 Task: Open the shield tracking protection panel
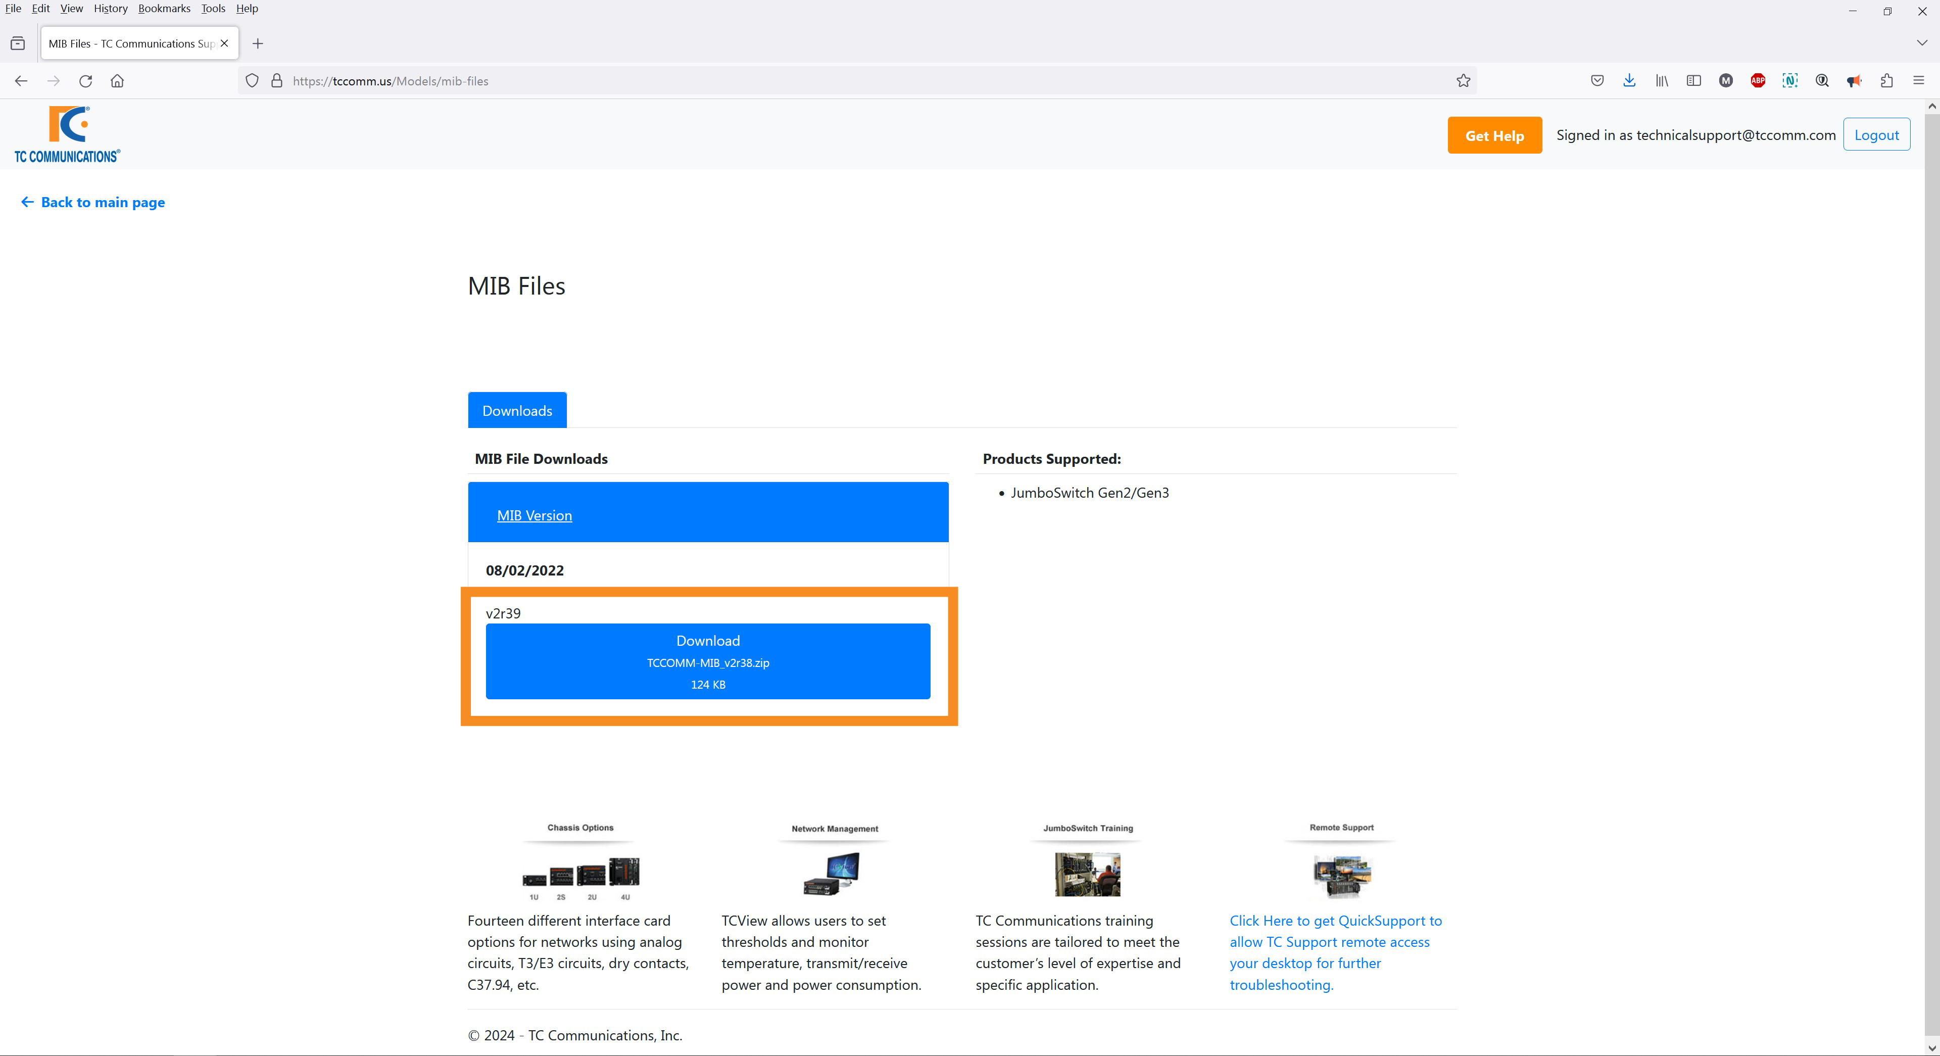[x=252, y=81]
